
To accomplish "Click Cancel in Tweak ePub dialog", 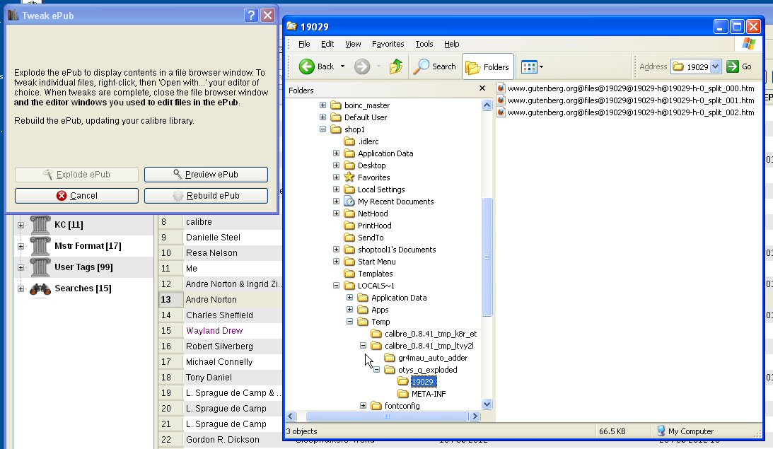I will (76, 196).
